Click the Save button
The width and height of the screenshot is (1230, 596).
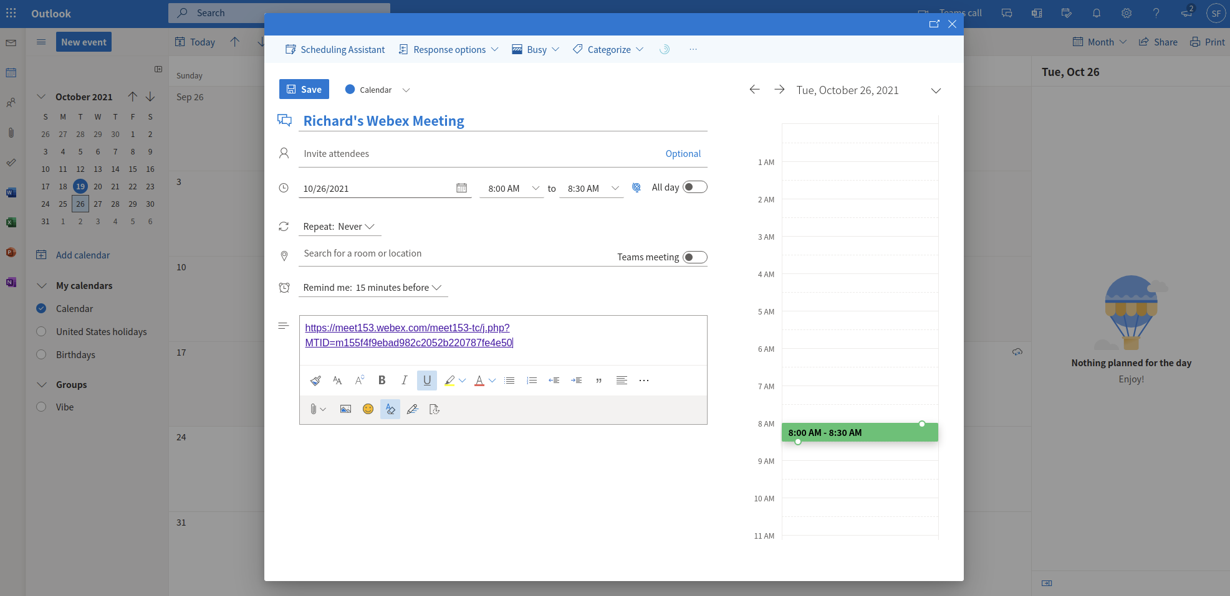(304, 90)
